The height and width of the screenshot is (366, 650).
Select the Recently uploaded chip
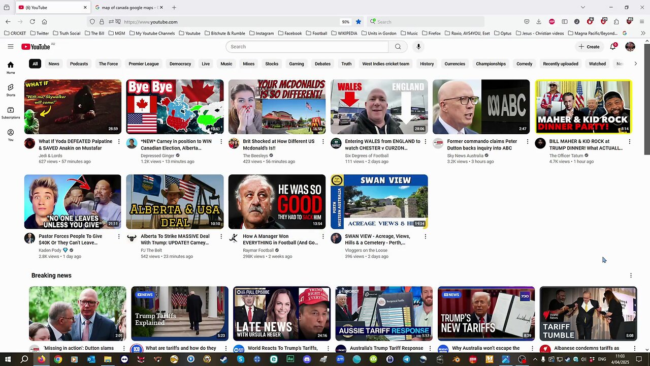[x=561, y=64]
